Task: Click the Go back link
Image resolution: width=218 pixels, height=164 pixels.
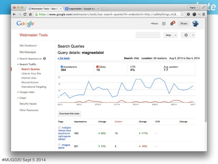Action: pyautogui.click(x=64, y=58)
